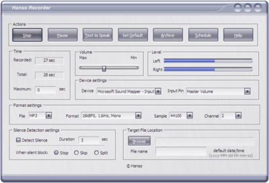
Task: Select the Split radio option for silent block
Action: point(96,152)
